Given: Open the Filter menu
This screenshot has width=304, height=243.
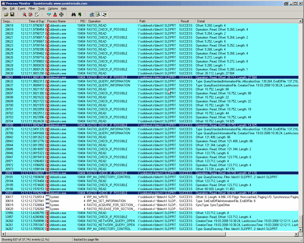Looking at the screenshot, I should (32, 9).
